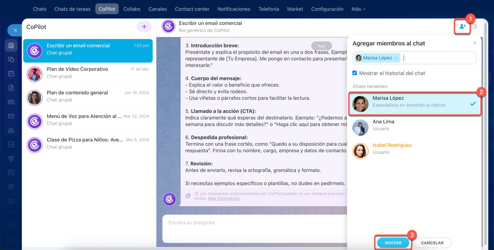Open the Contact center tab
494x250 pixels.
click(x=192, y=9)
